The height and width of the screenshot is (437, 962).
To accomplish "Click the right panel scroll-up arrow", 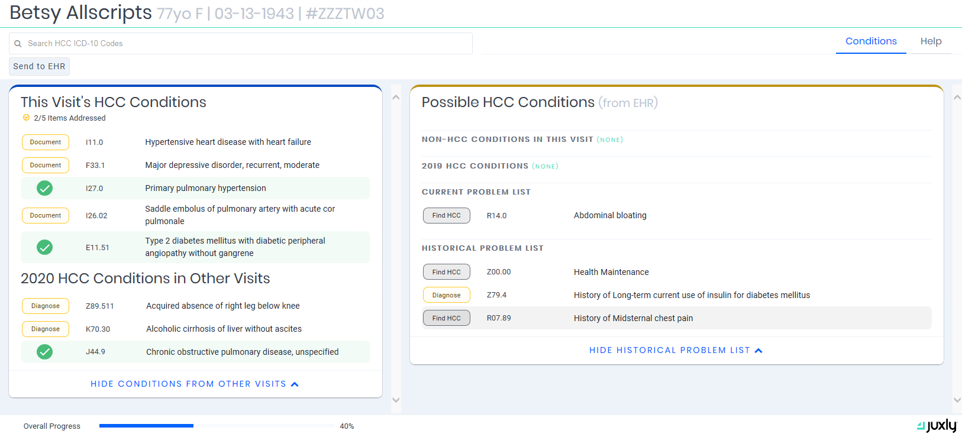I will click(x=957, y=98).
